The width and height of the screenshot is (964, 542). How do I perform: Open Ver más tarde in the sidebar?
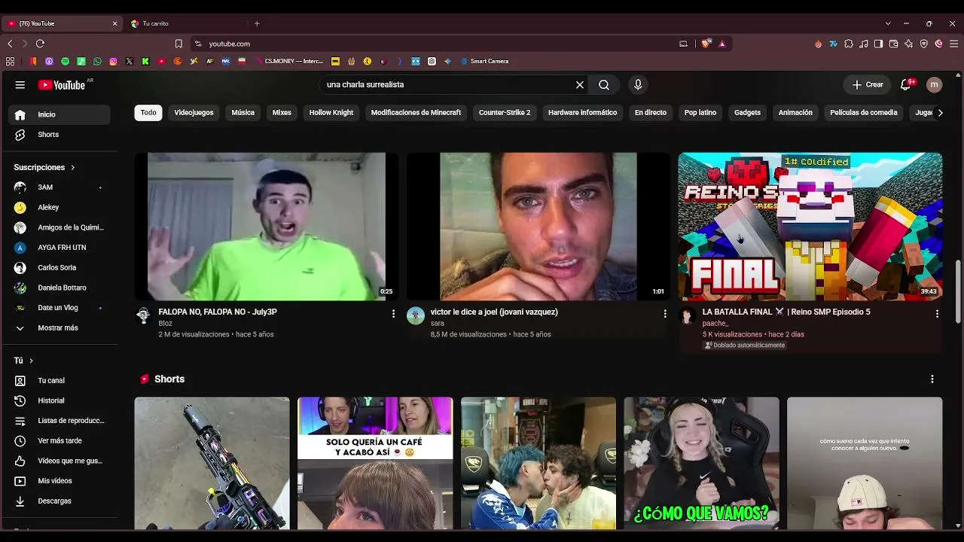click(59, 440)
